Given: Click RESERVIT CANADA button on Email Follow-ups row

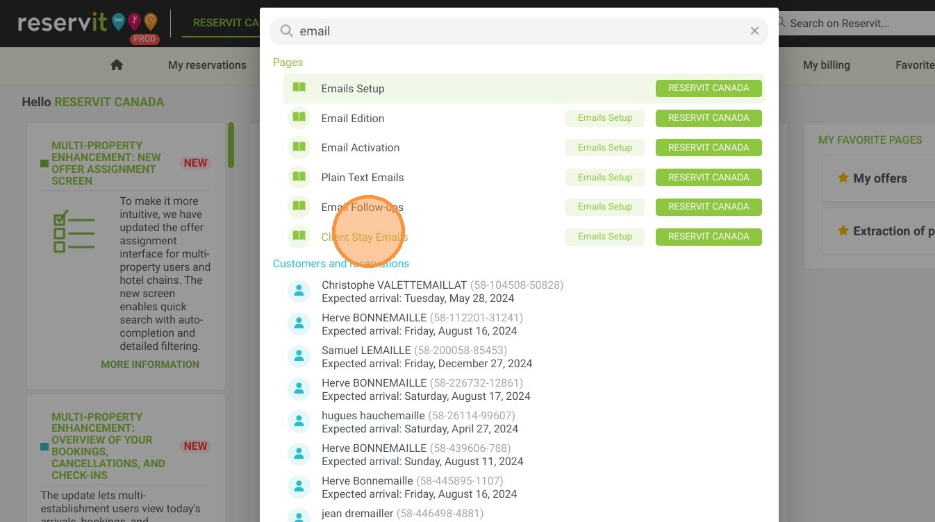Looking at the screenshot, I should click(x=709, y=207).
